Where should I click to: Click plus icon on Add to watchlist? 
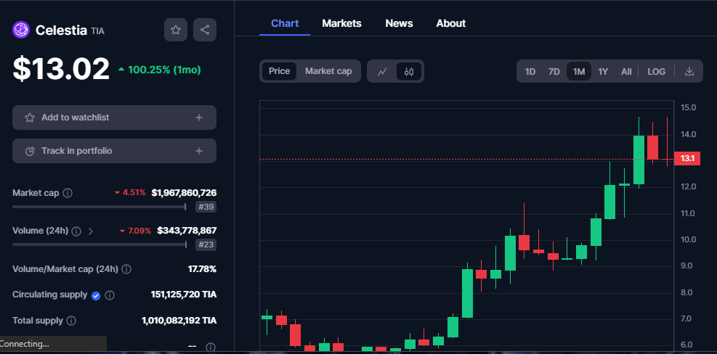(x=199, y=118)
